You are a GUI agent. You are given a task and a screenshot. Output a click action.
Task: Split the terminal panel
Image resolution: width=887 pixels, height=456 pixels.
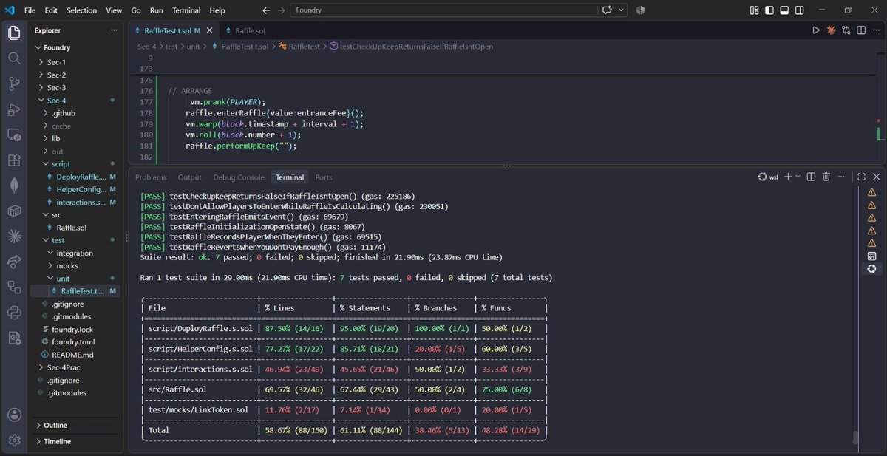(x=812, y=177)
